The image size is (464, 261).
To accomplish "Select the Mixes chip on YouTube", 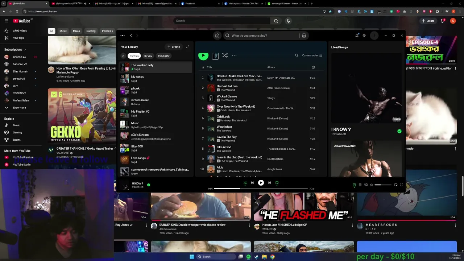I will [x=76, y=31].
